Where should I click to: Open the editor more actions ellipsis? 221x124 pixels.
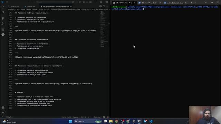pos(107,6)
